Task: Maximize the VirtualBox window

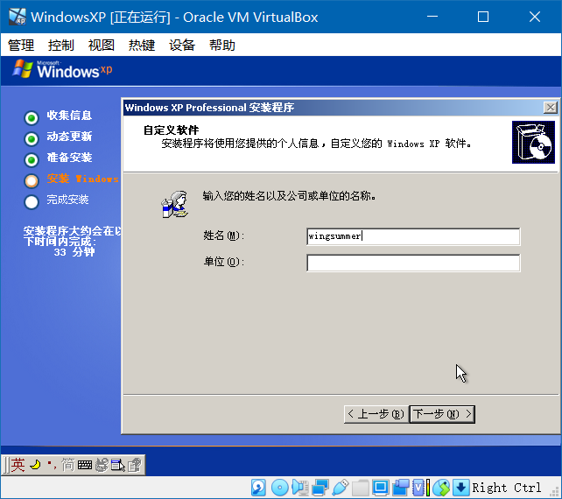Action: pos(483,17)
